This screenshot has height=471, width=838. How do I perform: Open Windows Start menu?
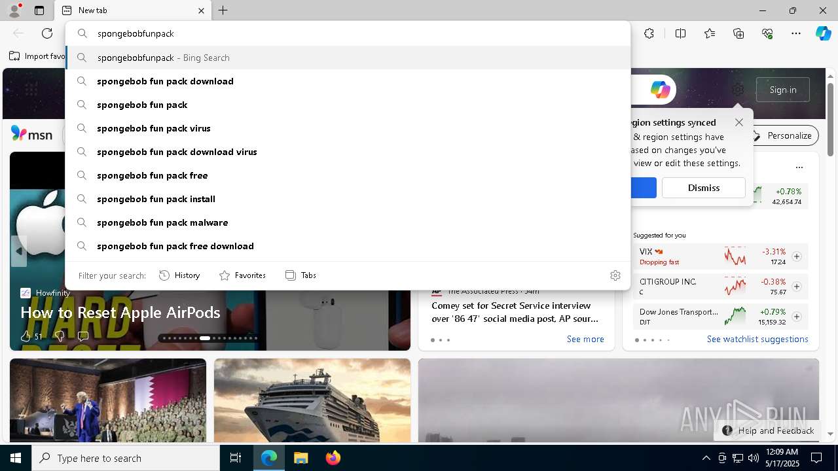16,458
